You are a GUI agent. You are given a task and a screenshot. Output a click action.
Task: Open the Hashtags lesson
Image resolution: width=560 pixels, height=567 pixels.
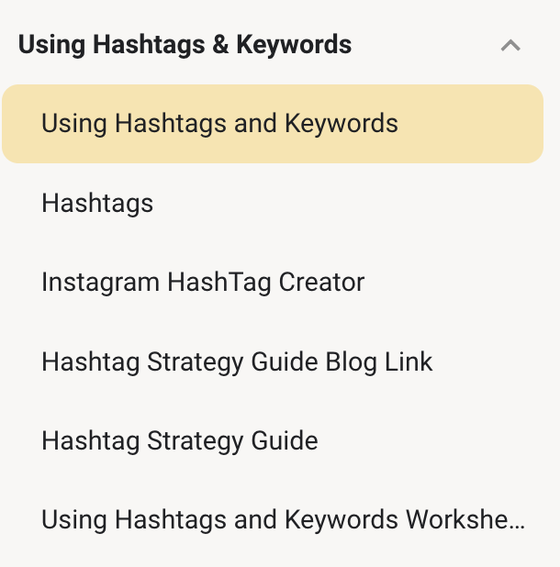tap(97, 203)
